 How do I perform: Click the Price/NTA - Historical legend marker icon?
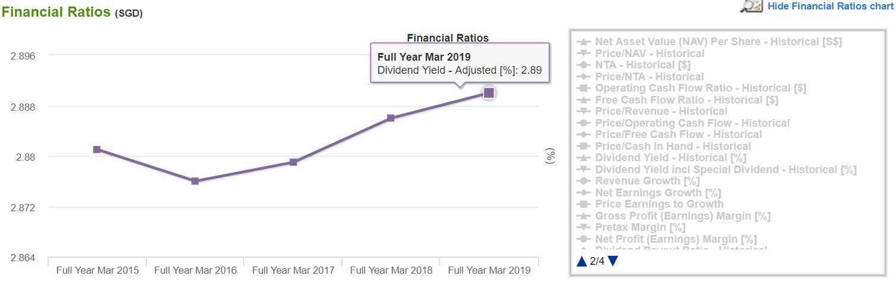pyautogui.click(x=584, y=77)
